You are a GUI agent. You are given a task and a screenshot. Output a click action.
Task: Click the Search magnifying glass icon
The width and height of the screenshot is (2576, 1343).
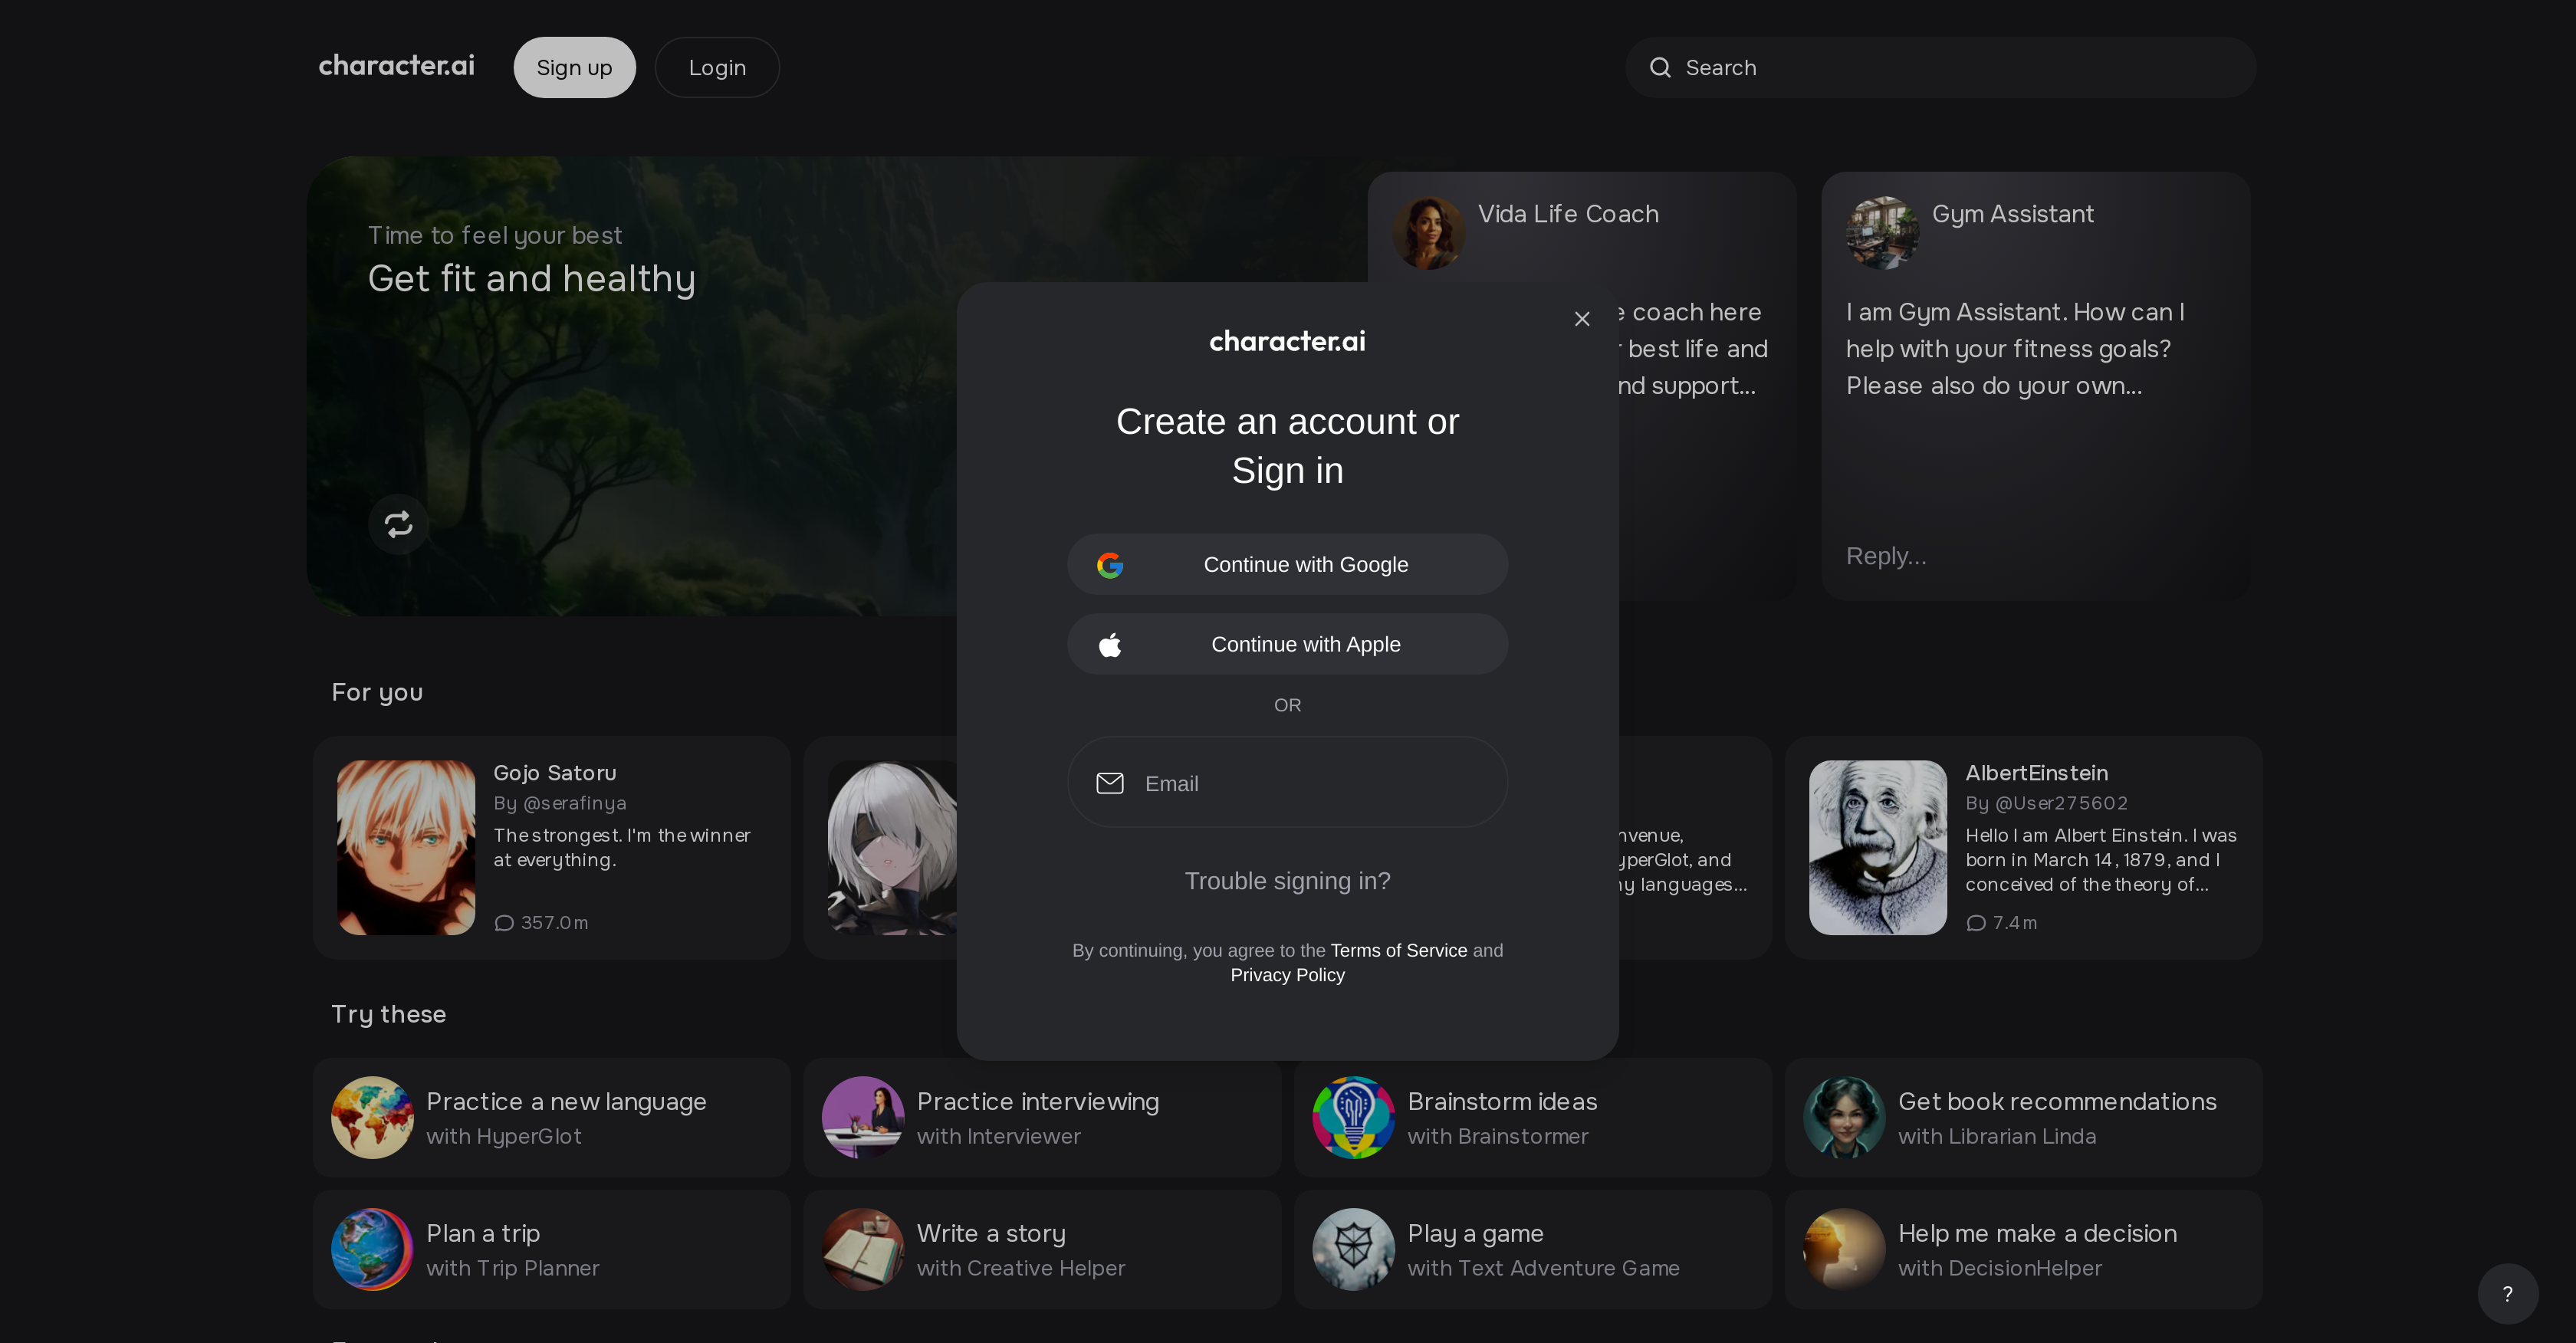coord(1661,67)
